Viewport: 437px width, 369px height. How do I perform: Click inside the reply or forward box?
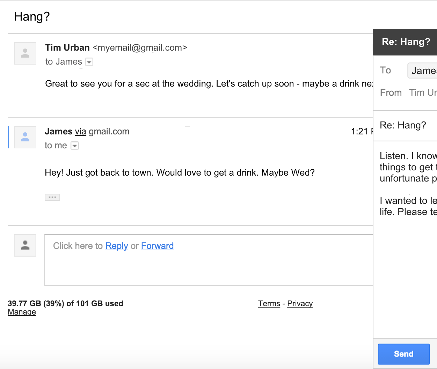pos(209,260)
